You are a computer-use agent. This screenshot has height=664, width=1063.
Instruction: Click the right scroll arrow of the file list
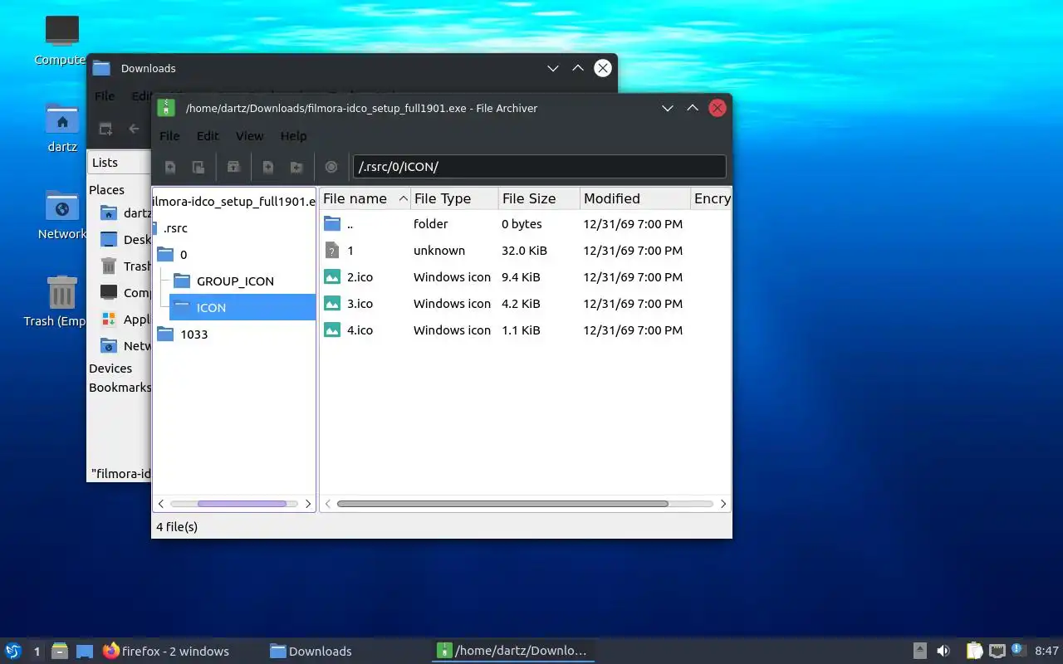click(723, 504)
